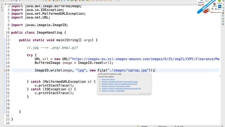Choose Change to 'ImageOutputStream' quick fix
The height and width of the screenshot is (127, 225).
pos(120,81)
